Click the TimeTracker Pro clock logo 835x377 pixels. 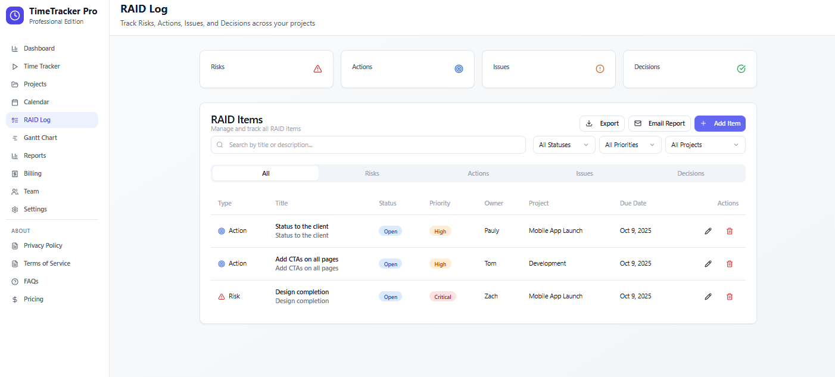[15, 15]
